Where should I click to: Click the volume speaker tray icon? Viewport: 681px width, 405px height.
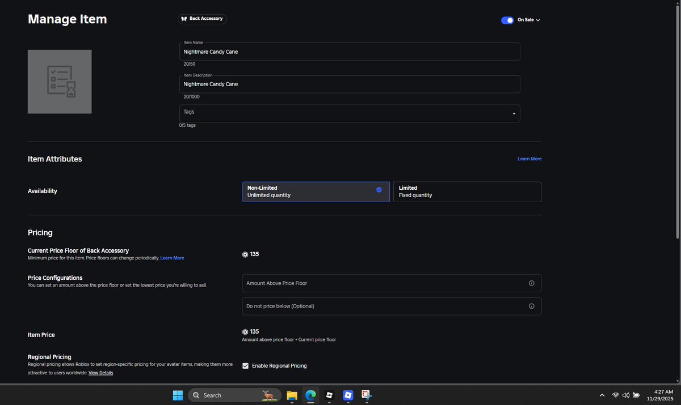pyautogui.click(x=626, y=395)
